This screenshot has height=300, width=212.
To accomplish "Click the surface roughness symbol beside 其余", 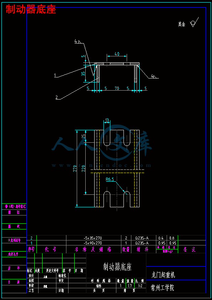I will click(195, 22).
